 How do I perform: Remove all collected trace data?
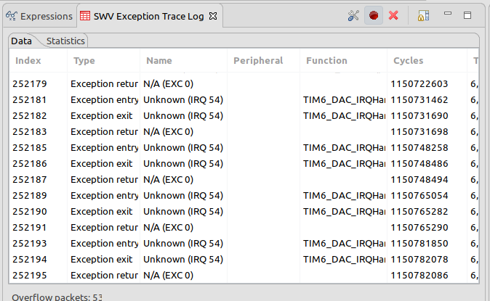click(x=393, y=15)
